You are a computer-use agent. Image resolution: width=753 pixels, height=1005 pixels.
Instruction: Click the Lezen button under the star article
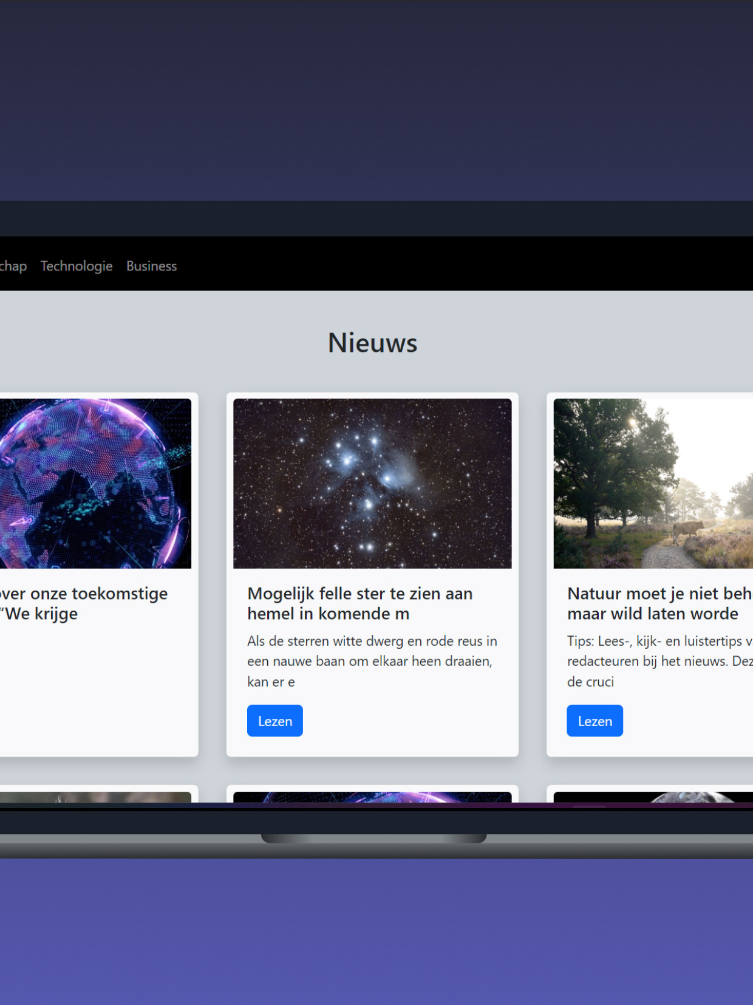tap(275, 721)
